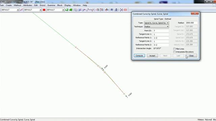The width and height of the screenshot is (216, 121).
Task: Click the blue crossing-lines intersection icon
Action: (x=80, y=10)
